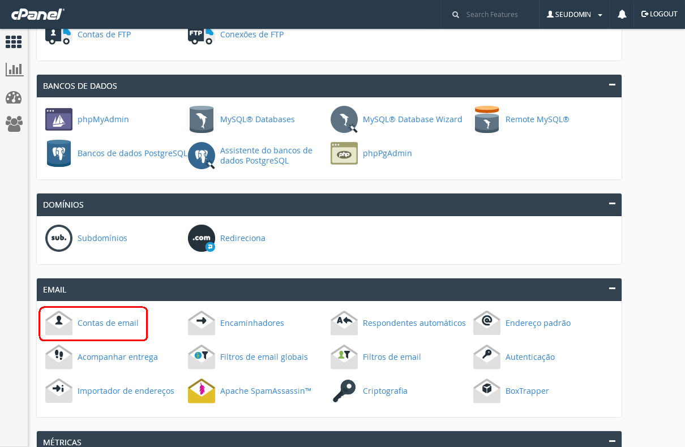This screenshot has width=685, height=447.
Task: Open the MySQL Database Wizard icon
Action: tap(344, 119)
